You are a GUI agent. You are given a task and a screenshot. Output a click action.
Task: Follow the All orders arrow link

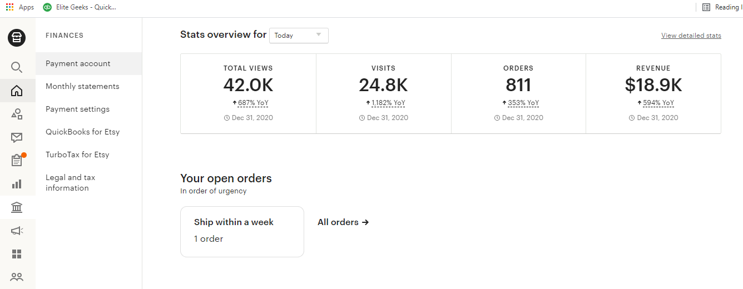pyautogui.click(x=343, y=222)
